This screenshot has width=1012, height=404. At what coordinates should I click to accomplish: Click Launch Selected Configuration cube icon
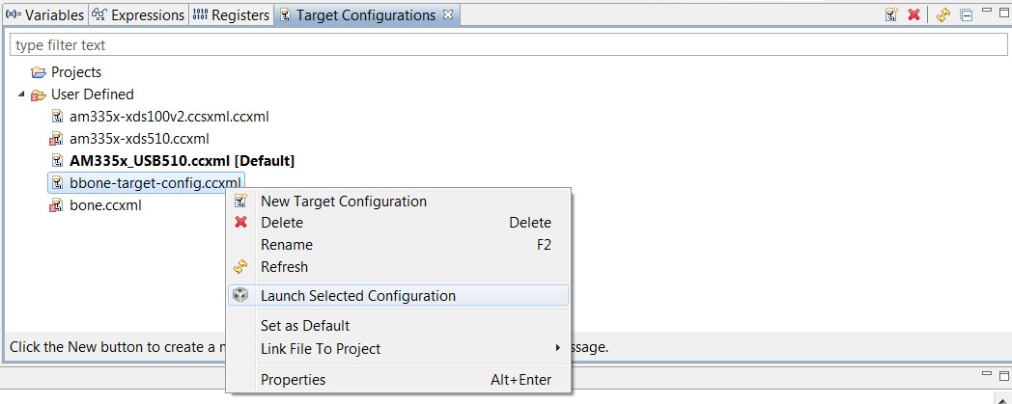click(241, 296)
